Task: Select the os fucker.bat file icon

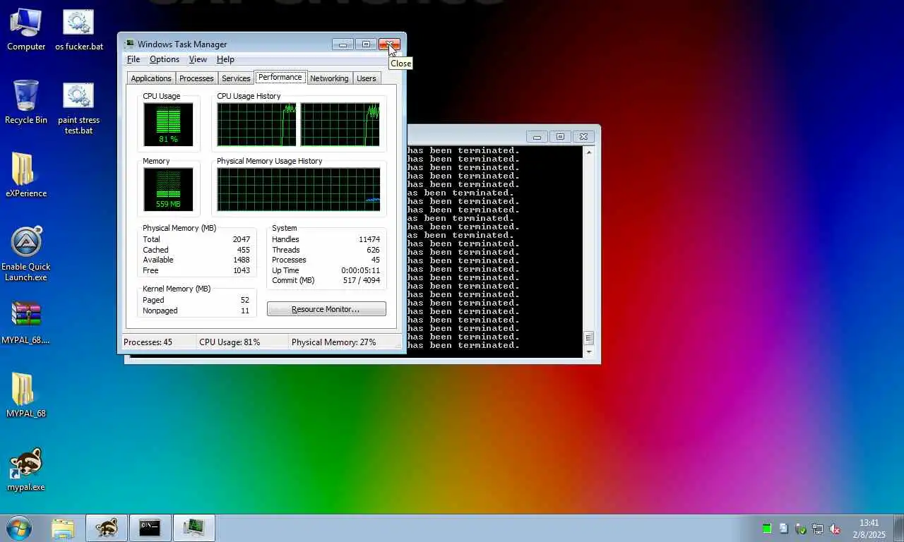Action: (x=79, y=30)
